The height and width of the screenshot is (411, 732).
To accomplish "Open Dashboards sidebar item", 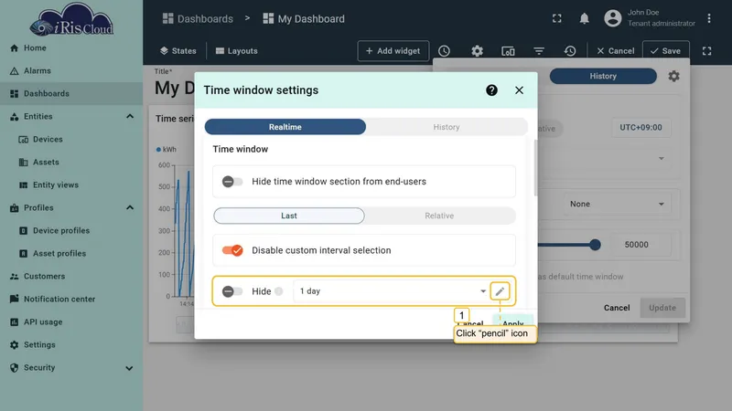I will [71, 94].
